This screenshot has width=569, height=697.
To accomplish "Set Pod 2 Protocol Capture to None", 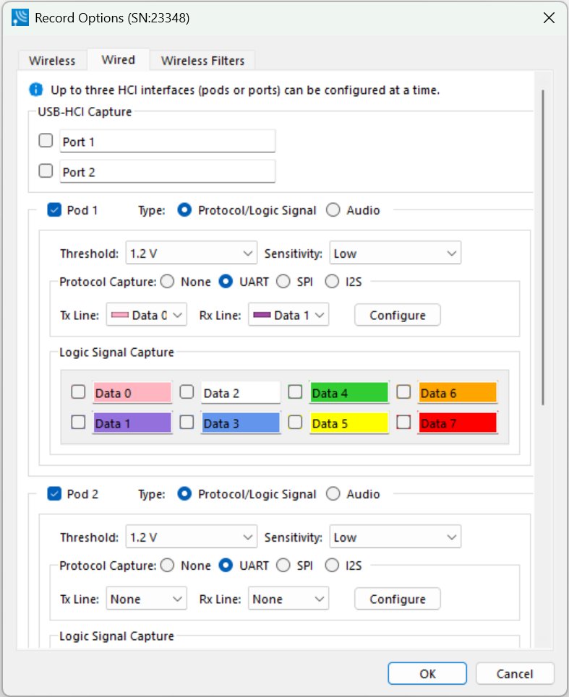I will 168,565.
